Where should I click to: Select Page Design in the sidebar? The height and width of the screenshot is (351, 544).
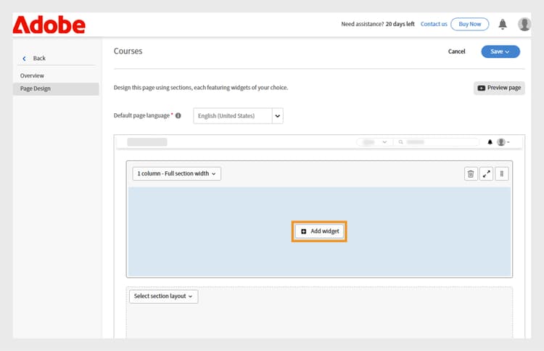(x=36, y=89)
